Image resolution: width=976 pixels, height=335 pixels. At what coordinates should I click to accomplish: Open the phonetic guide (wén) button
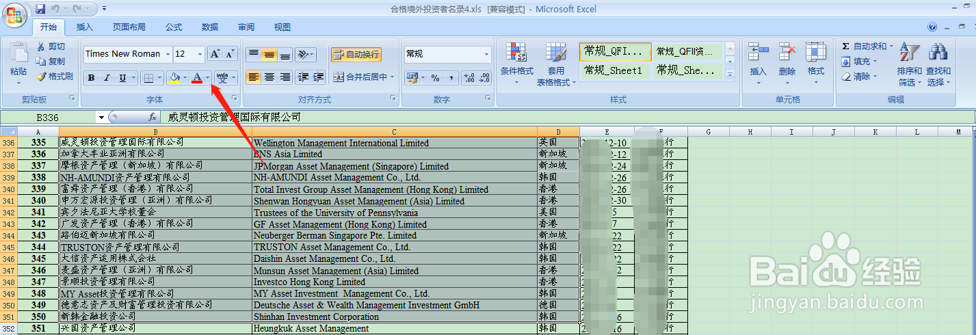(x=222, y=78)
